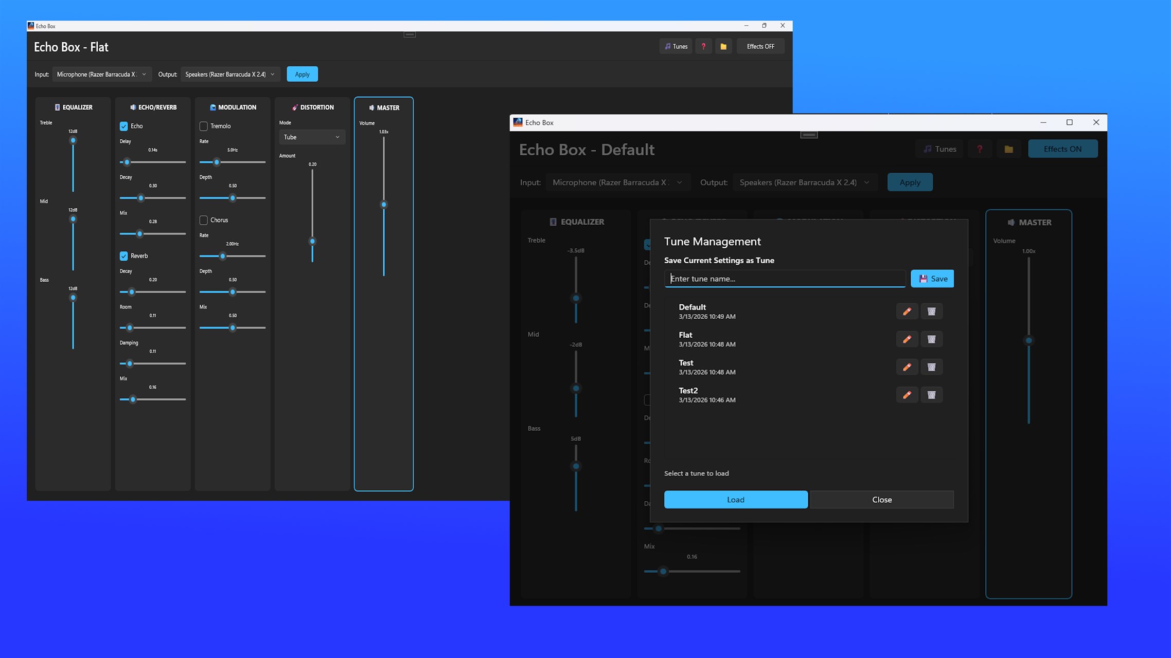Click the Echo Decay slider at 0.30

click(153, 198)
